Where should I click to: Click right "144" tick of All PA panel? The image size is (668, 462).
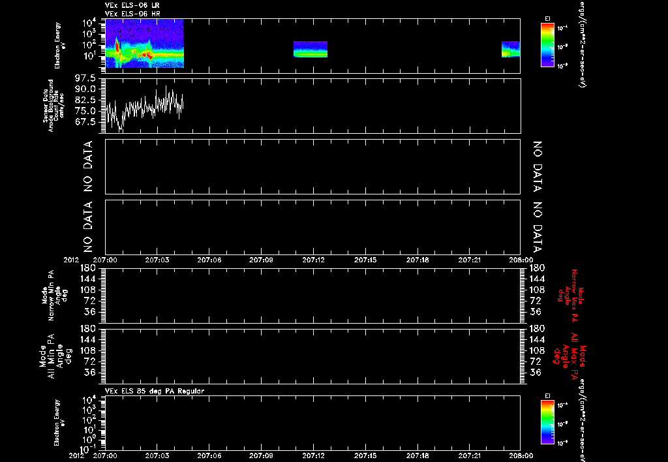tap(536, 339)
